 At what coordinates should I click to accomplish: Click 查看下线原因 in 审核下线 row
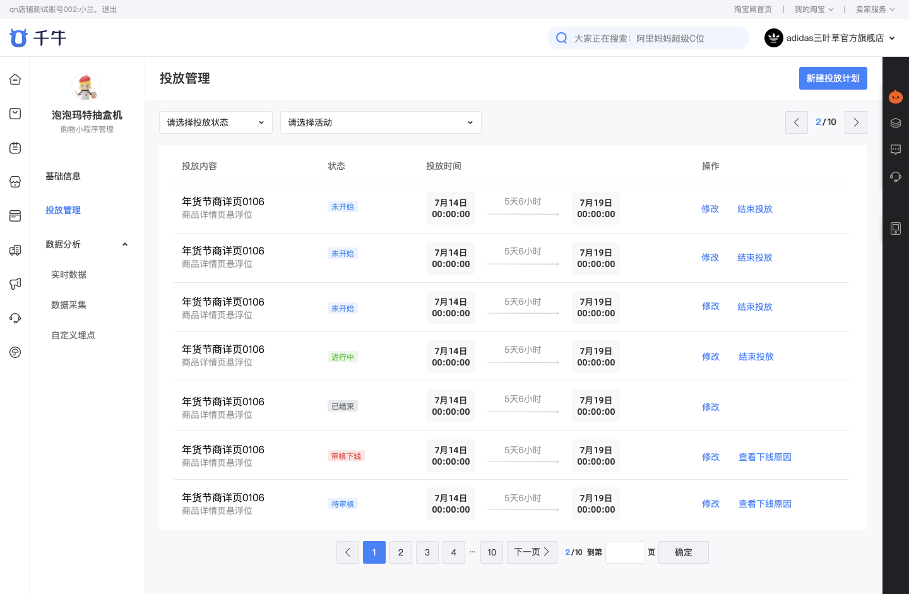765,457
